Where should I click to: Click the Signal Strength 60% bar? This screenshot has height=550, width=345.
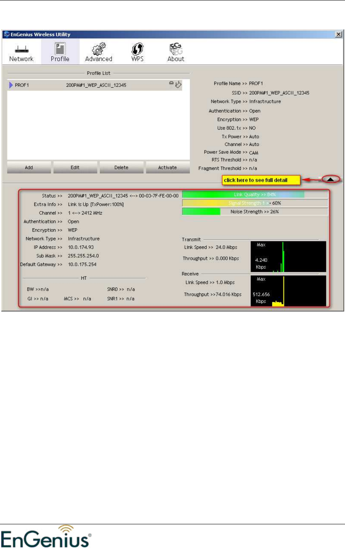pos(255,203)
